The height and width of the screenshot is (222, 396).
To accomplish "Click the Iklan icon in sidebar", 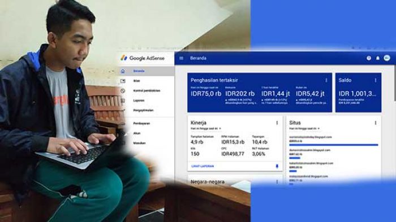I will click(x=123, y=81).
